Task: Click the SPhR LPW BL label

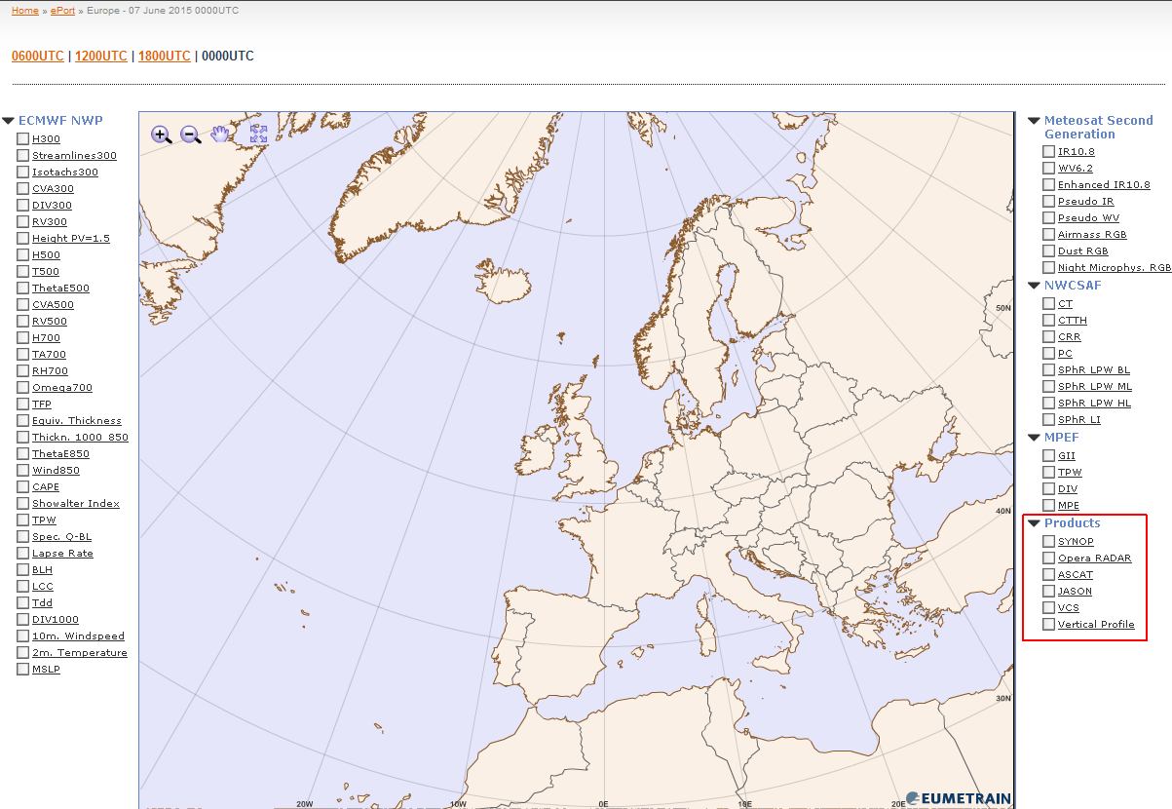Action: click(1094, 370)
